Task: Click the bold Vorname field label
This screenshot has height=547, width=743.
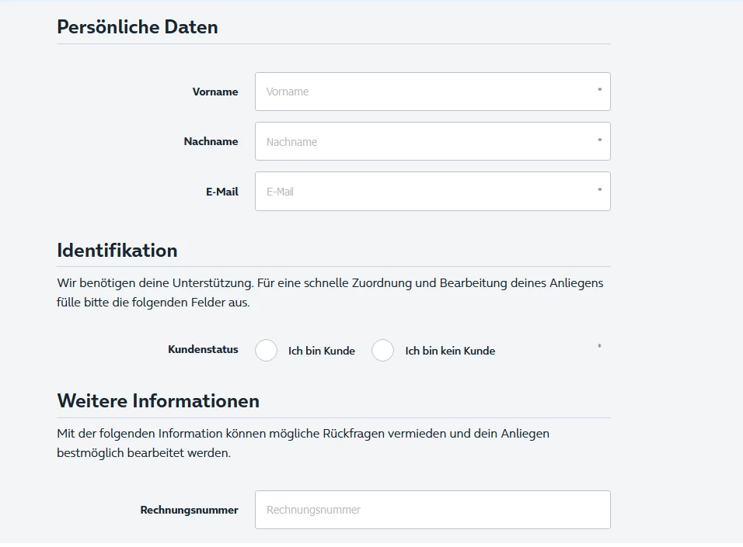Action: tap(215, 92)
